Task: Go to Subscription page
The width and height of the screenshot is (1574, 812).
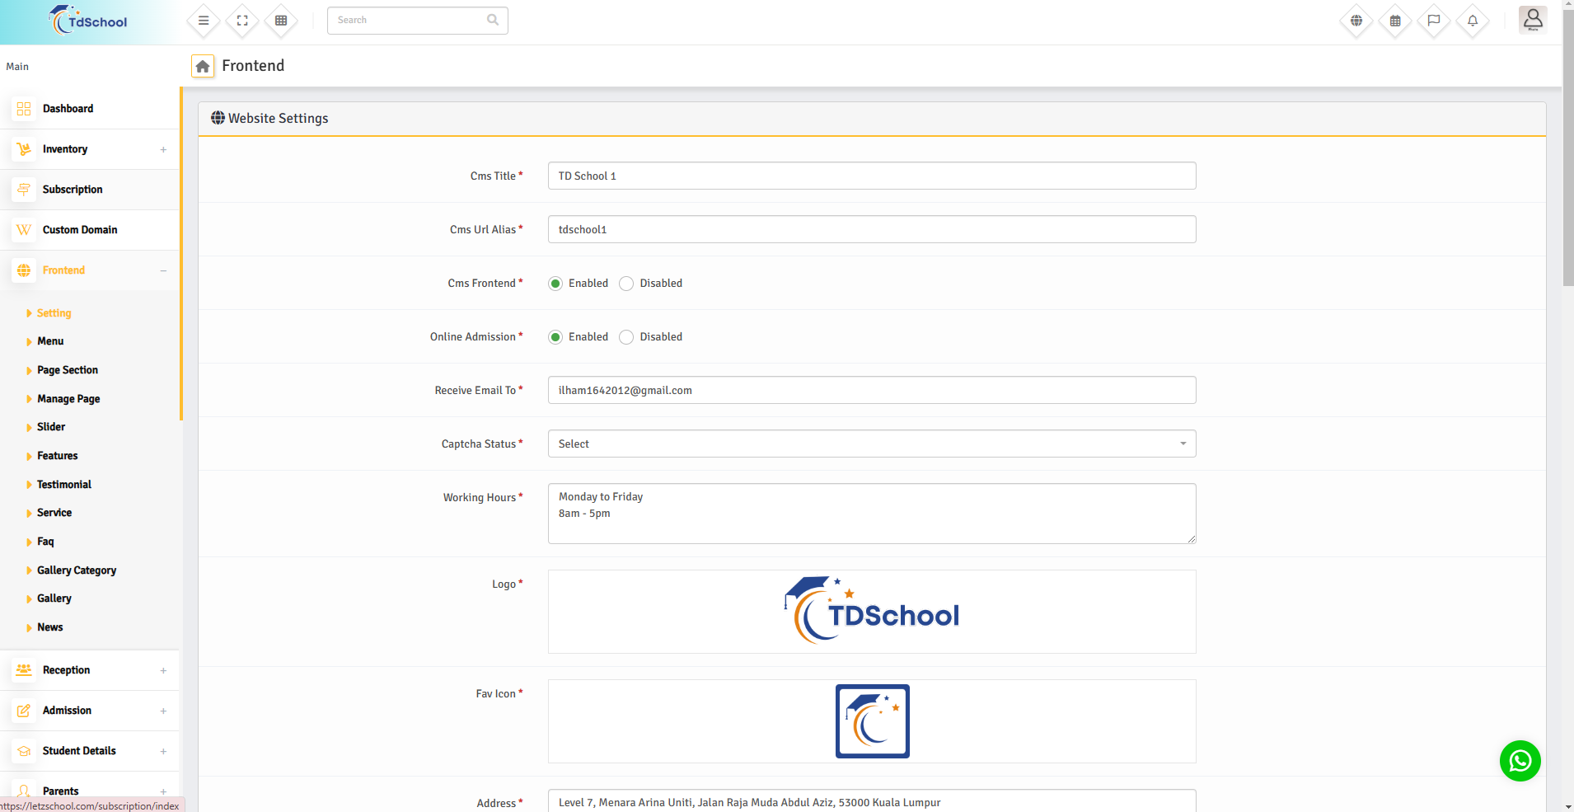Action: (x=73, y=190)
